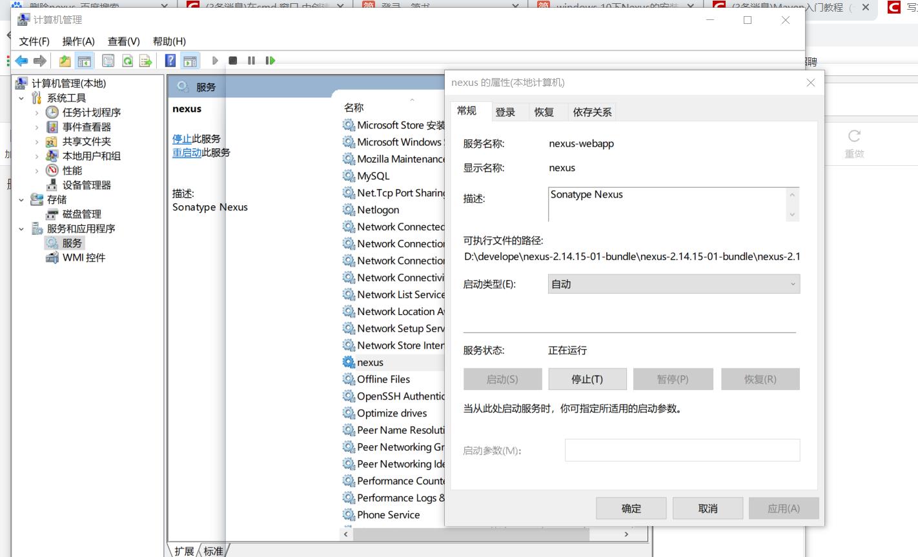The width and height of the screenshot is (918, 557).
Task: Click the blue Help question mark icon
Action: (x=170, y=61)
